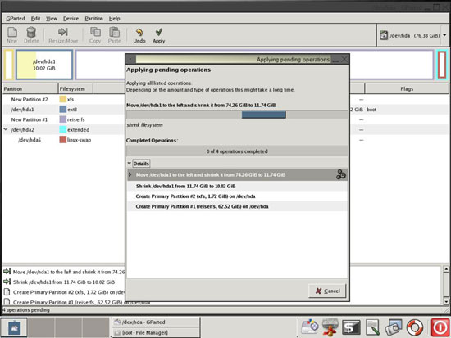Click the screenshot camera icon in taskbar

[x=394, y=327]
